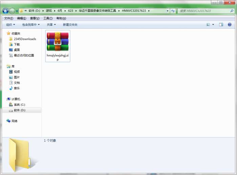Open the 编辑(E) menu
Screen dimensions: 237x175
click(22, 18)
